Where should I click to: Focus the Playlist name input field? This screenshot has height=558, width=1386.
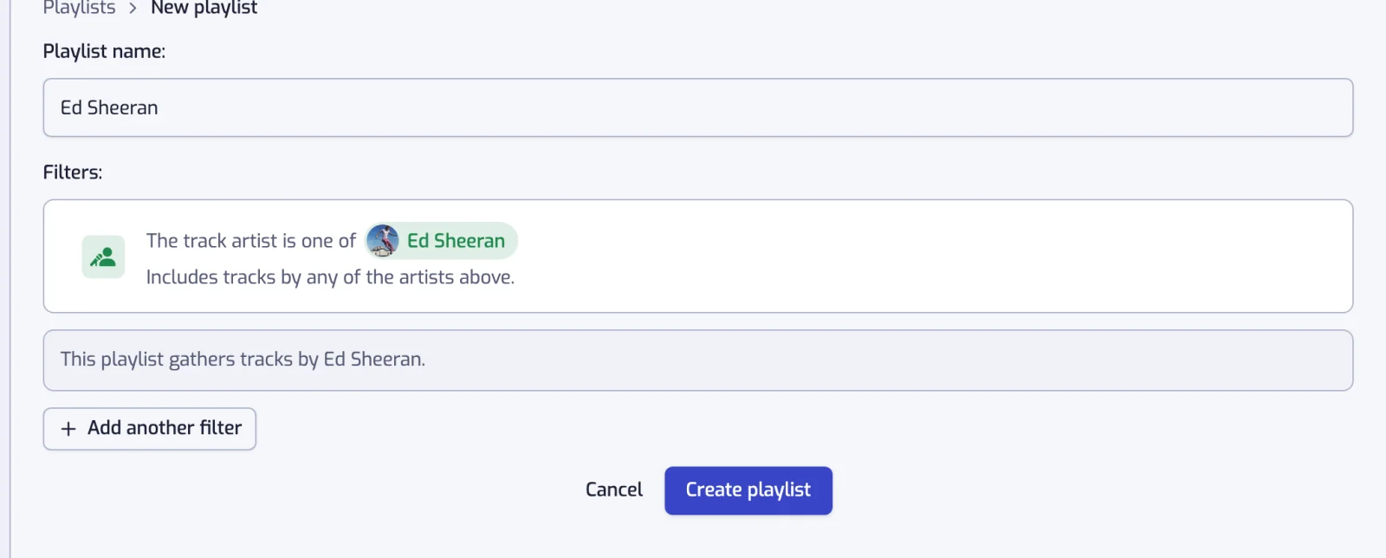click(x=698, y=107)
